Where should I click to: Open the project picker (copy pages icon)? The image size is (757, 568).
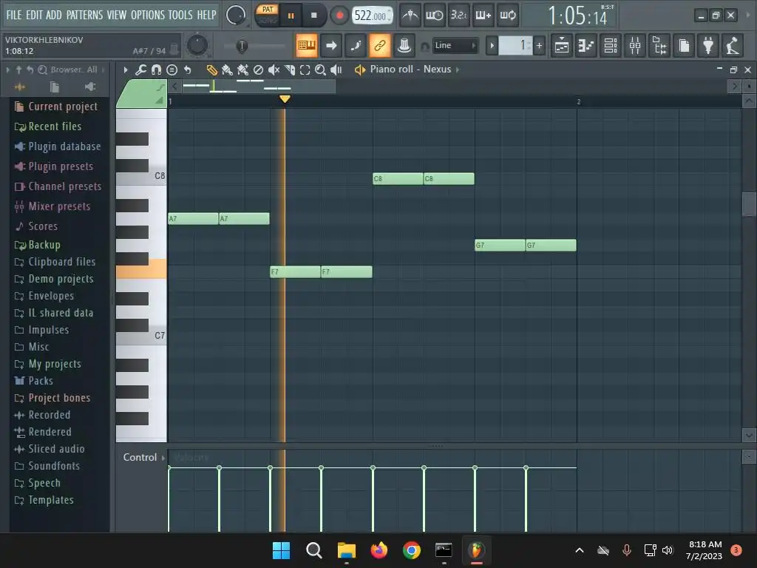click(x=684, y=45)
